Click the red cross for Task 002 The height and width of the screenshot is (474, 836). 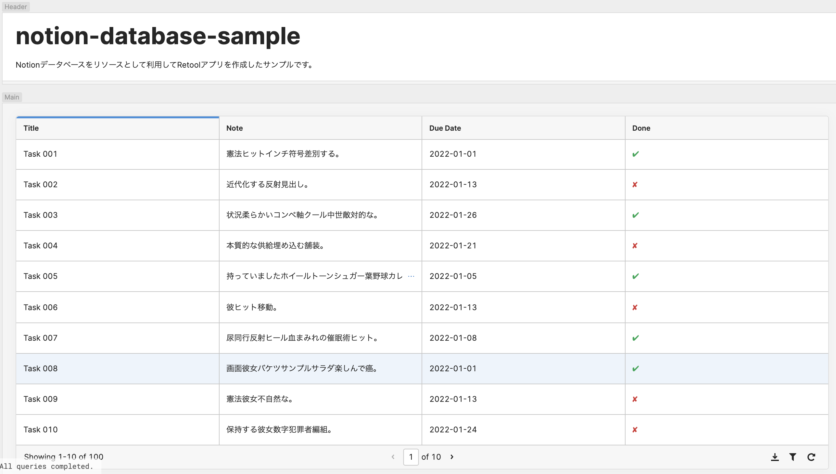[635, 185]
